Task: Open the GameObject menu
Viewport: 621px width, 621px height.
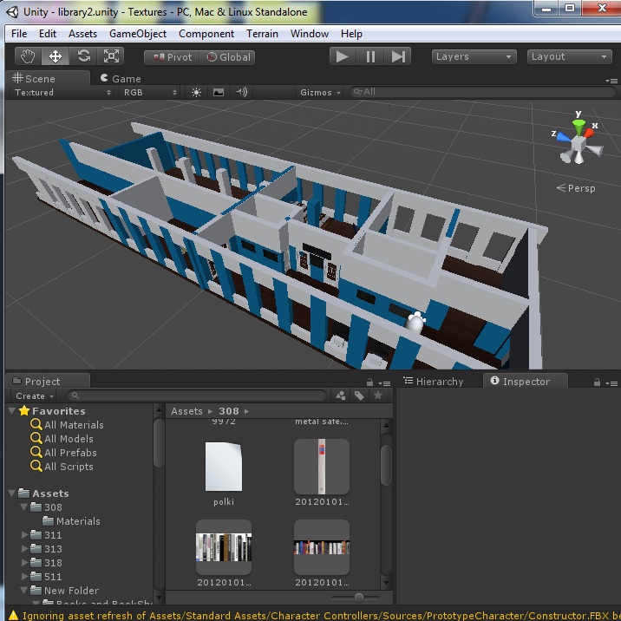Action: pyautogui.click(x=138, y=34)
